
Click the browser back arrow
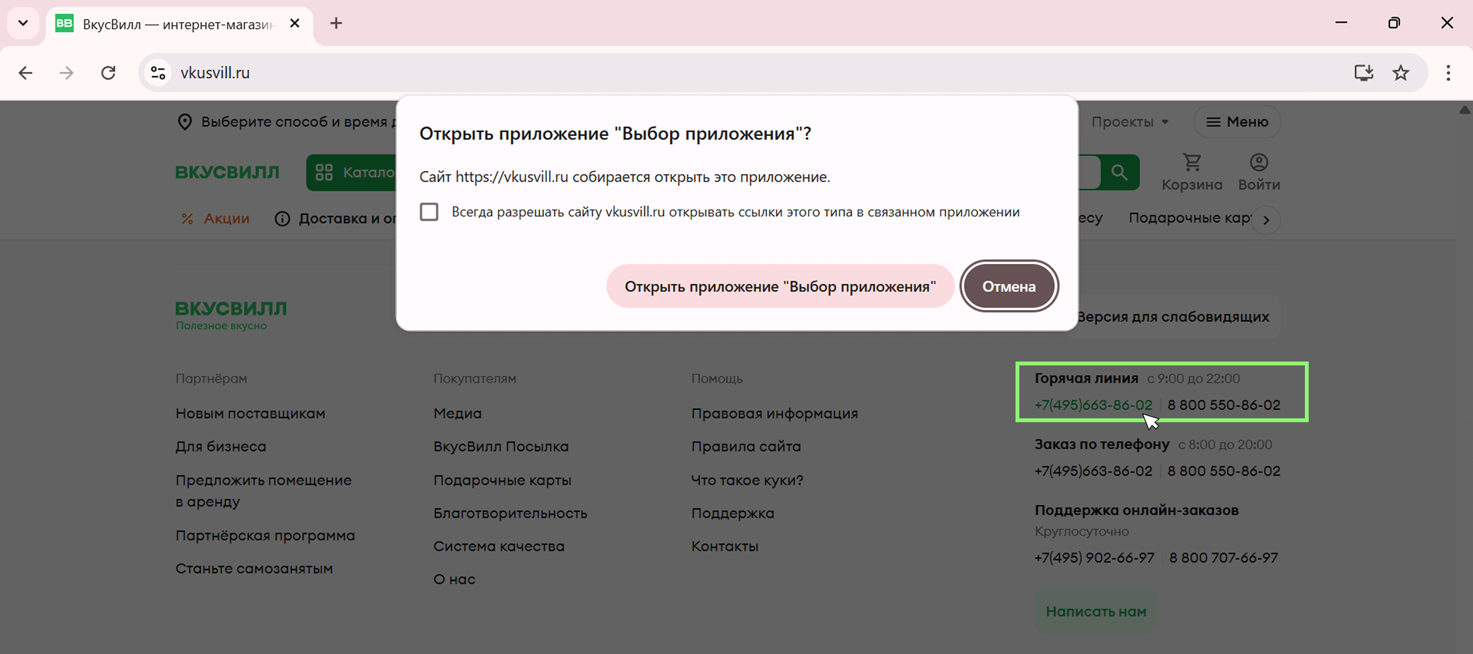click(x=25, y=73)
